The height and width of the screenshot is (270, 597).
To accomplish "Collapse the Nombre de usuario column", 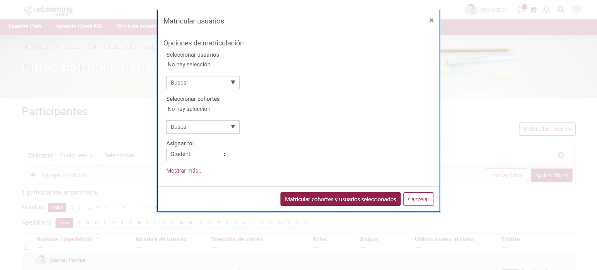I will pyautogui.click(x=139, y=247).
